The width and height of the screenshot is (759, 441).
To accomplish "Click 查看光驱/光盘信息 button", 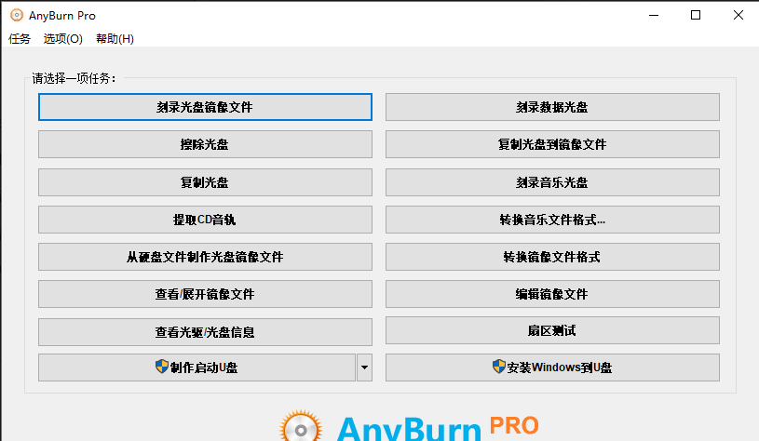I will (x=205, y=331).
